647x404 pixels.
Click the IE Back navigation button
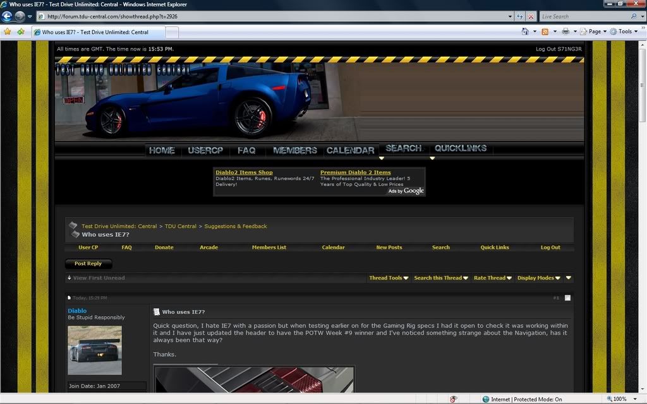tap(8, 16)
